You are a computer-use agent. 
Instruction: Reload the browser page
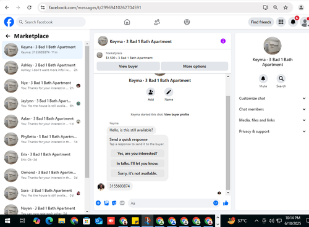point(29,7)
